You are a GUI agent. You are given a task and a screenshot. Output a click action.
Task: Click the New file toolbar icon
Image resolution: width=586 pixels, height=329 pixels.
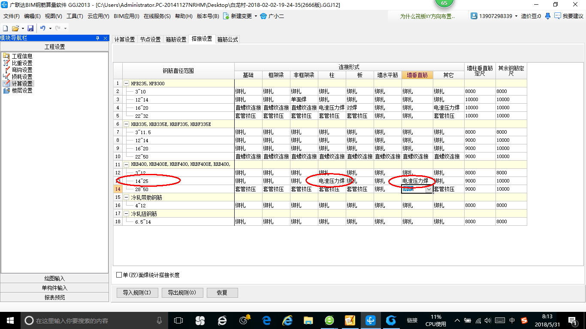pyautogui.click(x=6, y=28)
